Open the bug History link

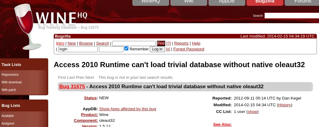pyautogui.click(x=284, y=105)
